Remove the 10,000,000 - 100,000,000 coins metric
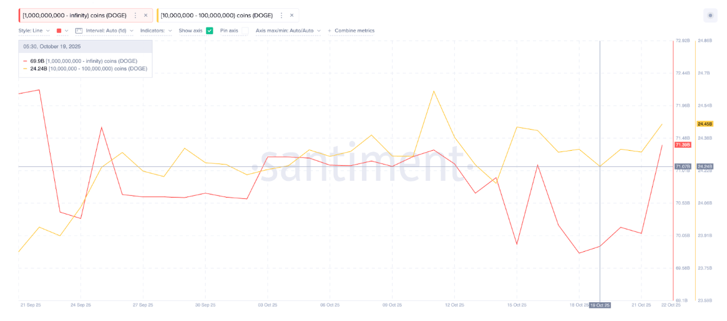Viewport: 727px width, 321px height. click(291, 15)
